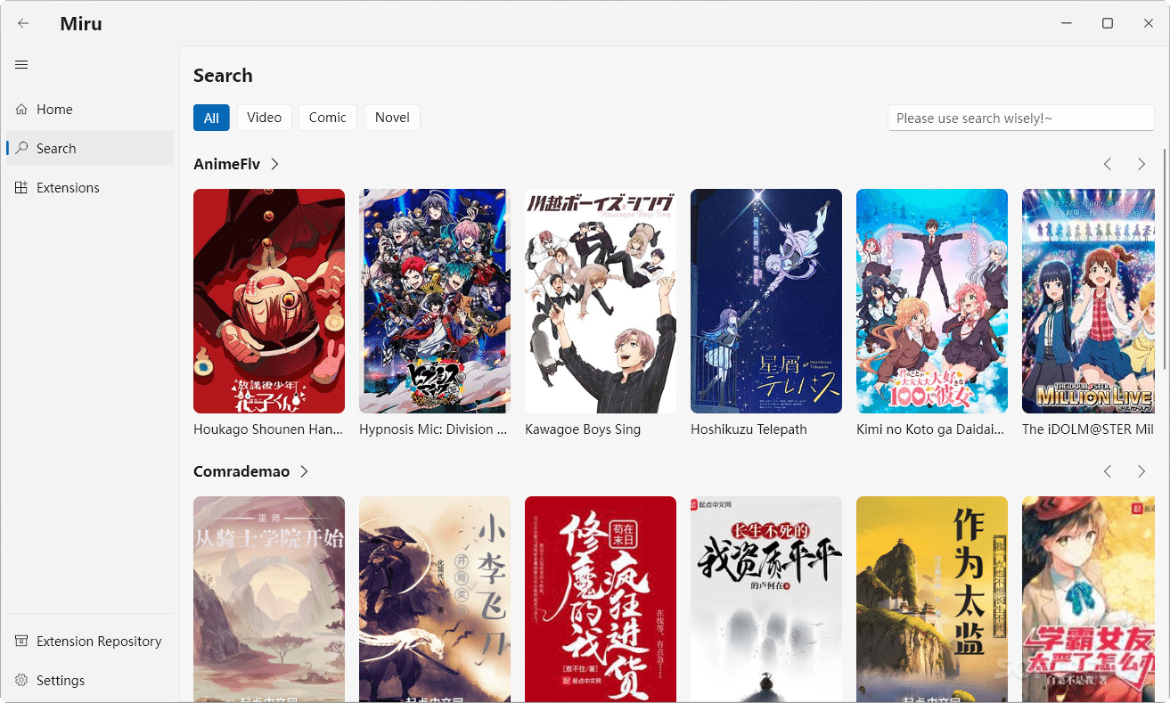Screen dimensions: 1170x703
Task: Open the Settings page
Action: point(90,681)
